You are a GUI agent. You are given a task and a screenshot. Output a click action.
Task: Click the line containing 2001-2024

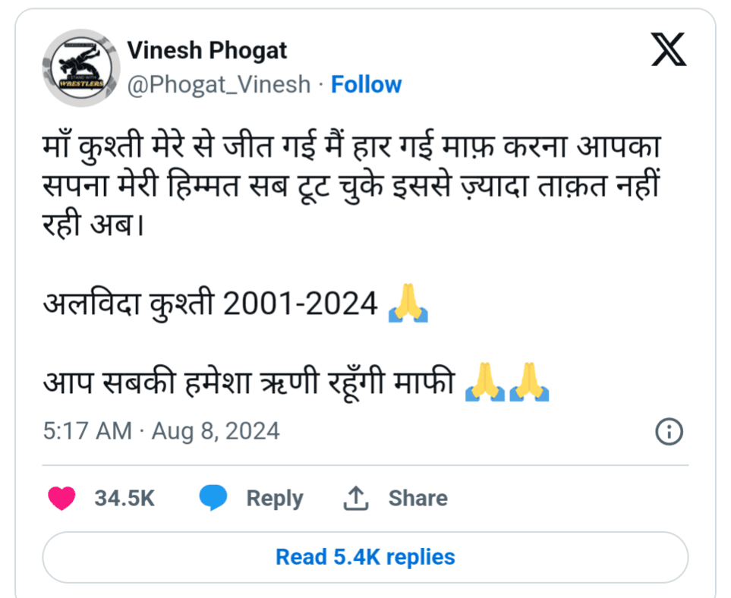[235, 304]
